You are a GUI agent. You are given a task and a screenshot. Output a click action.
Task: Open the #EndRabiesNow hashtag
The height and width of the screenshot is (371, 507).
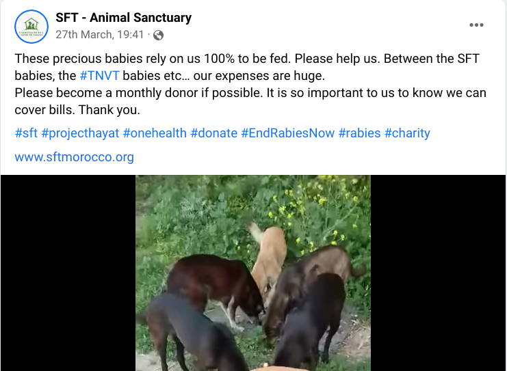[x=288, y=133]
